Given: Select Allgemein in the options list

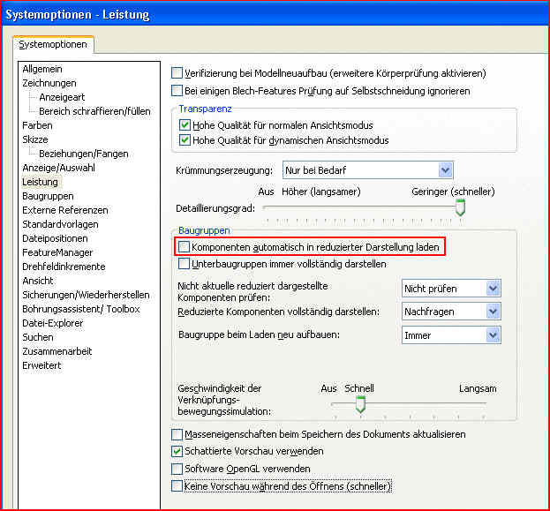Looking at the screenshot, I should pos(42,69).
